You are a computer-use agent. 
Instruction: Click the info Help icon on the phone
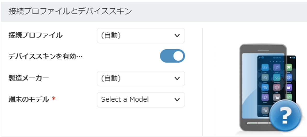click(277, 87)
